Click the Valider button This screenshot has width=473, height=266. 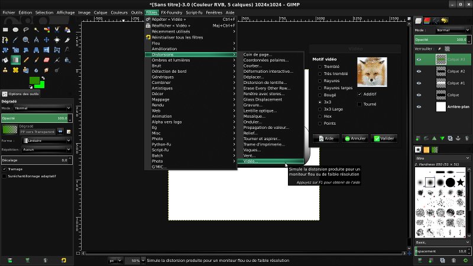[x=384, y=138]
